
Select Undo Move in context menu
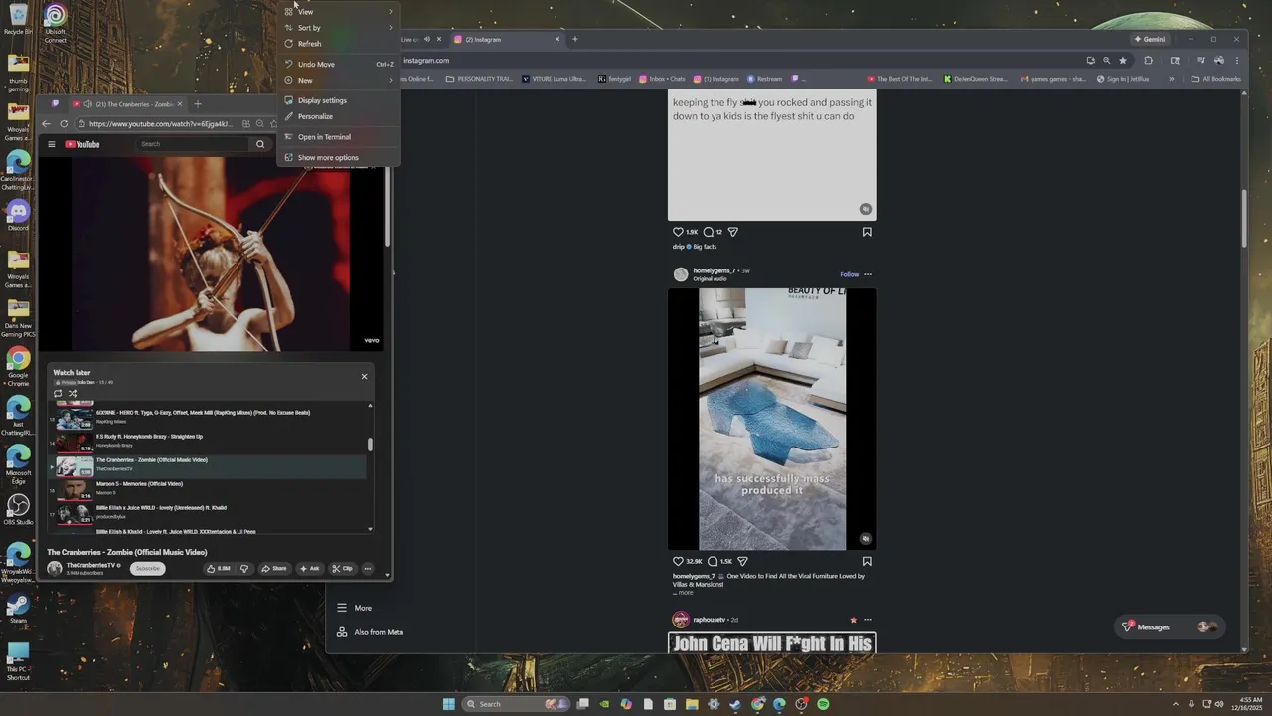338,64
